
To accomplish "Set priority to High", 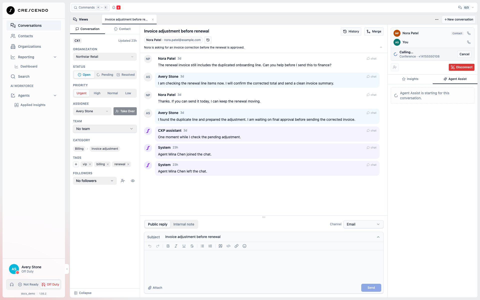I will 97,93.
